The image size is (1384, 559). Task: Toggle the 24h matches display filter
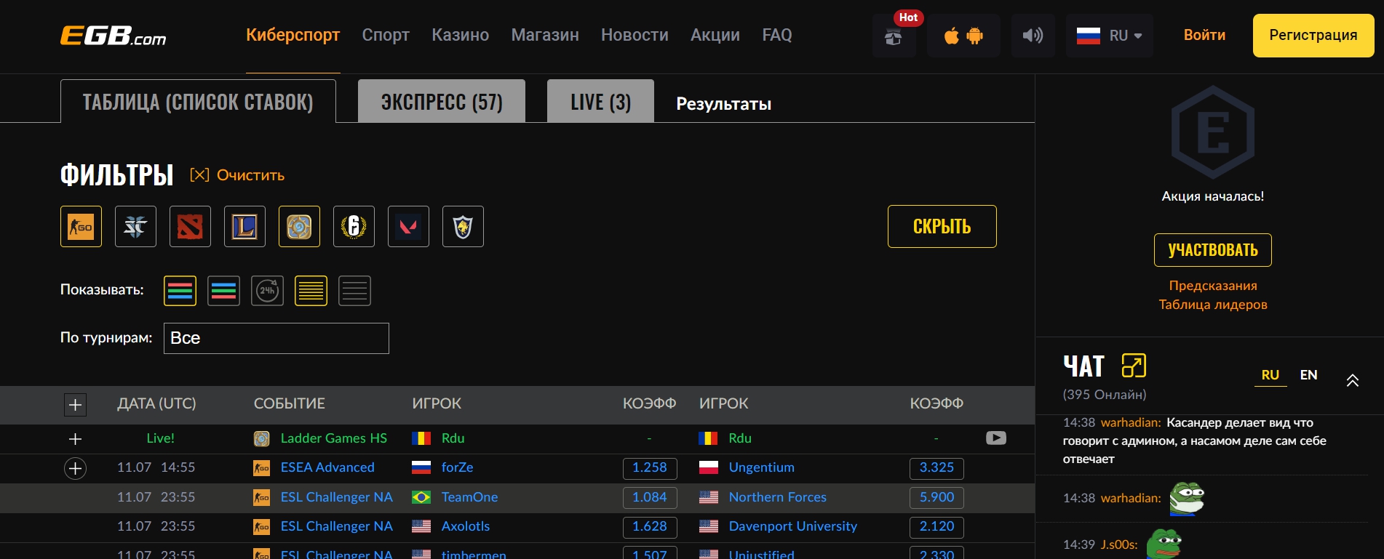tap(267, 291)
